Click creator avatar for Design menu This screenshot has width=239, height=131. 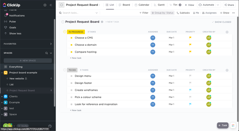coord(209,76)
